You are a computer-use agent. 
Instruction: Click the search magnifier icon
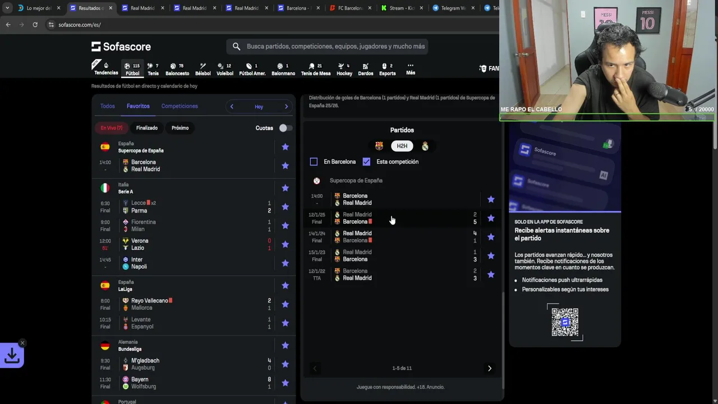pyautogui.click(x=236, y=46)
